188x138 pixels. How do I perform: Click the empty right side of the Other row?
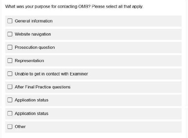(125, 127)
